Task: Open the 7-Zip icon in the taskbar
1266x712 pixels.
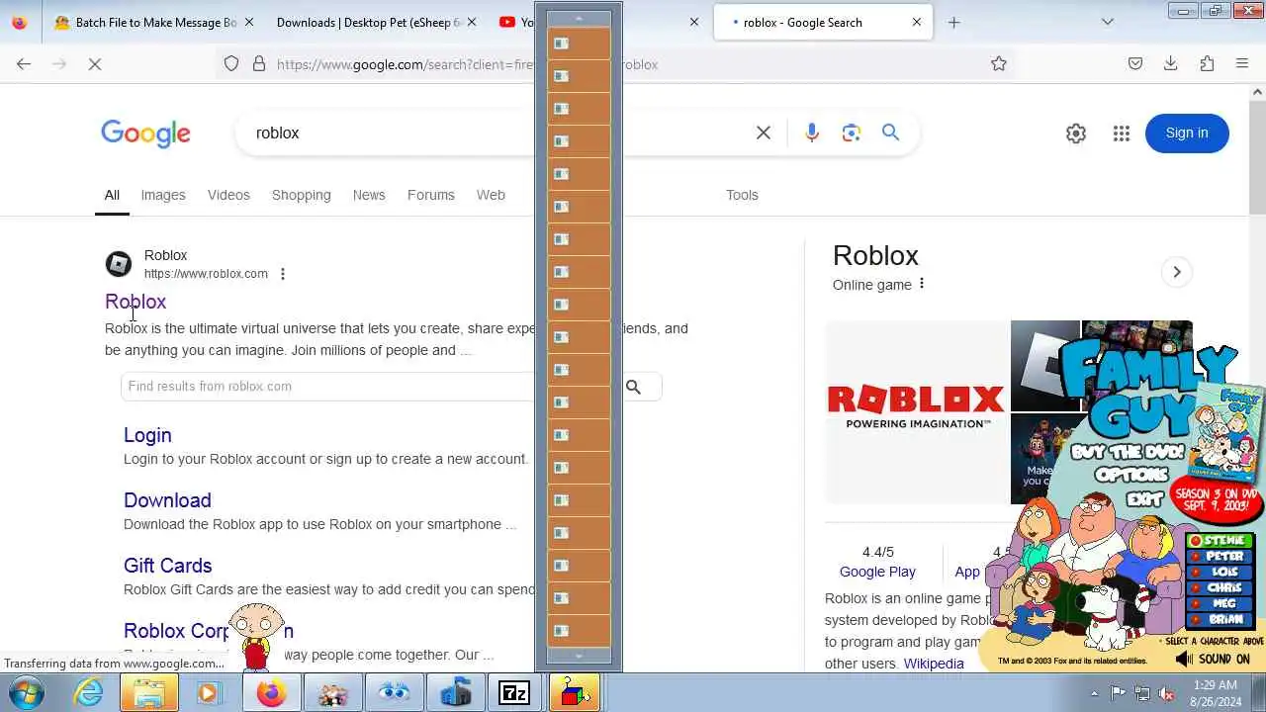Action: click(514, 693)
